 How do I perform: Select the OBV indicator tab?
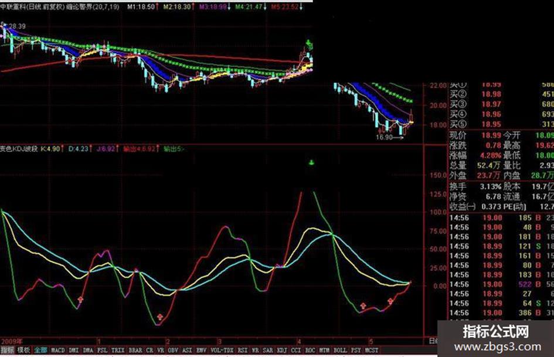(173, 350)
